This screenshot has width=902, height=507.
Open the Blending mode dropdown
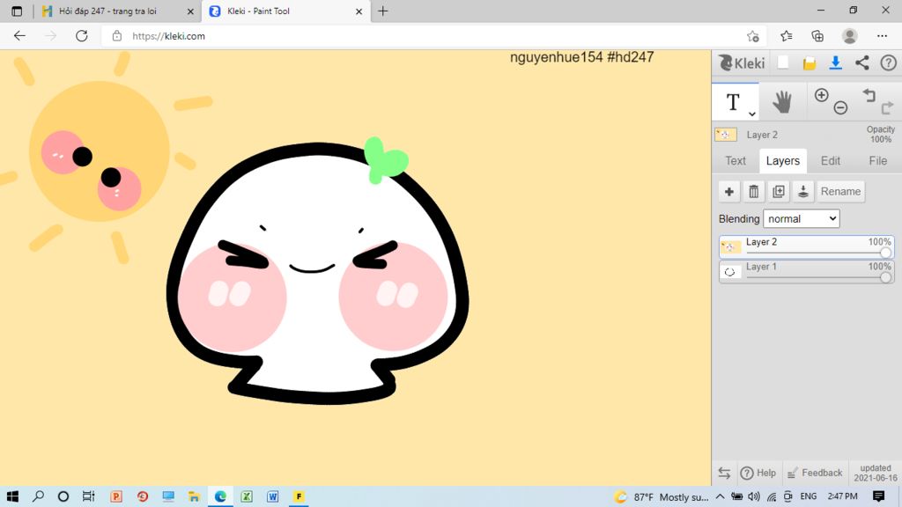coord(802,218)
